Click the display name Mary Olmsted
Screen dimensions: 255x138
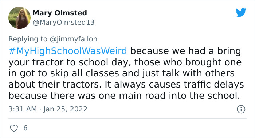click(x=60, y=13)
